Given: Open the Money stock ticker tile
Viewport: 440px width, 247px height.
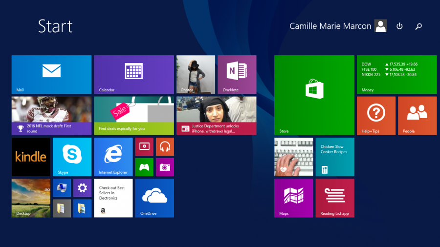Looking at the screenshot, I should [x=396, y=74].
